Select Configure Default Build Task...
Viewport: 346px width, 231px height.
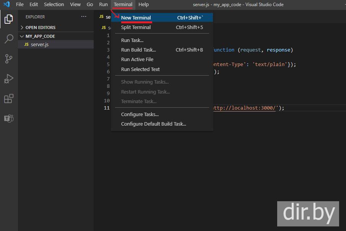point(153,124)
